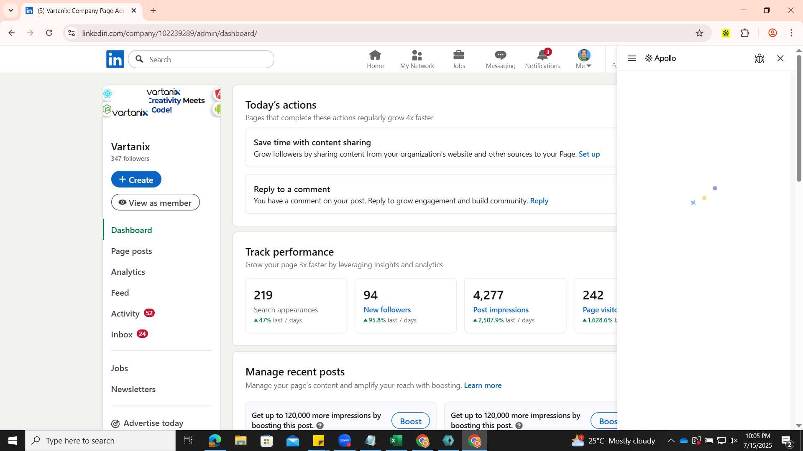Close the Vartanix Company Page tab
Viewport: 803px width, 451px height.
[134, 10]
